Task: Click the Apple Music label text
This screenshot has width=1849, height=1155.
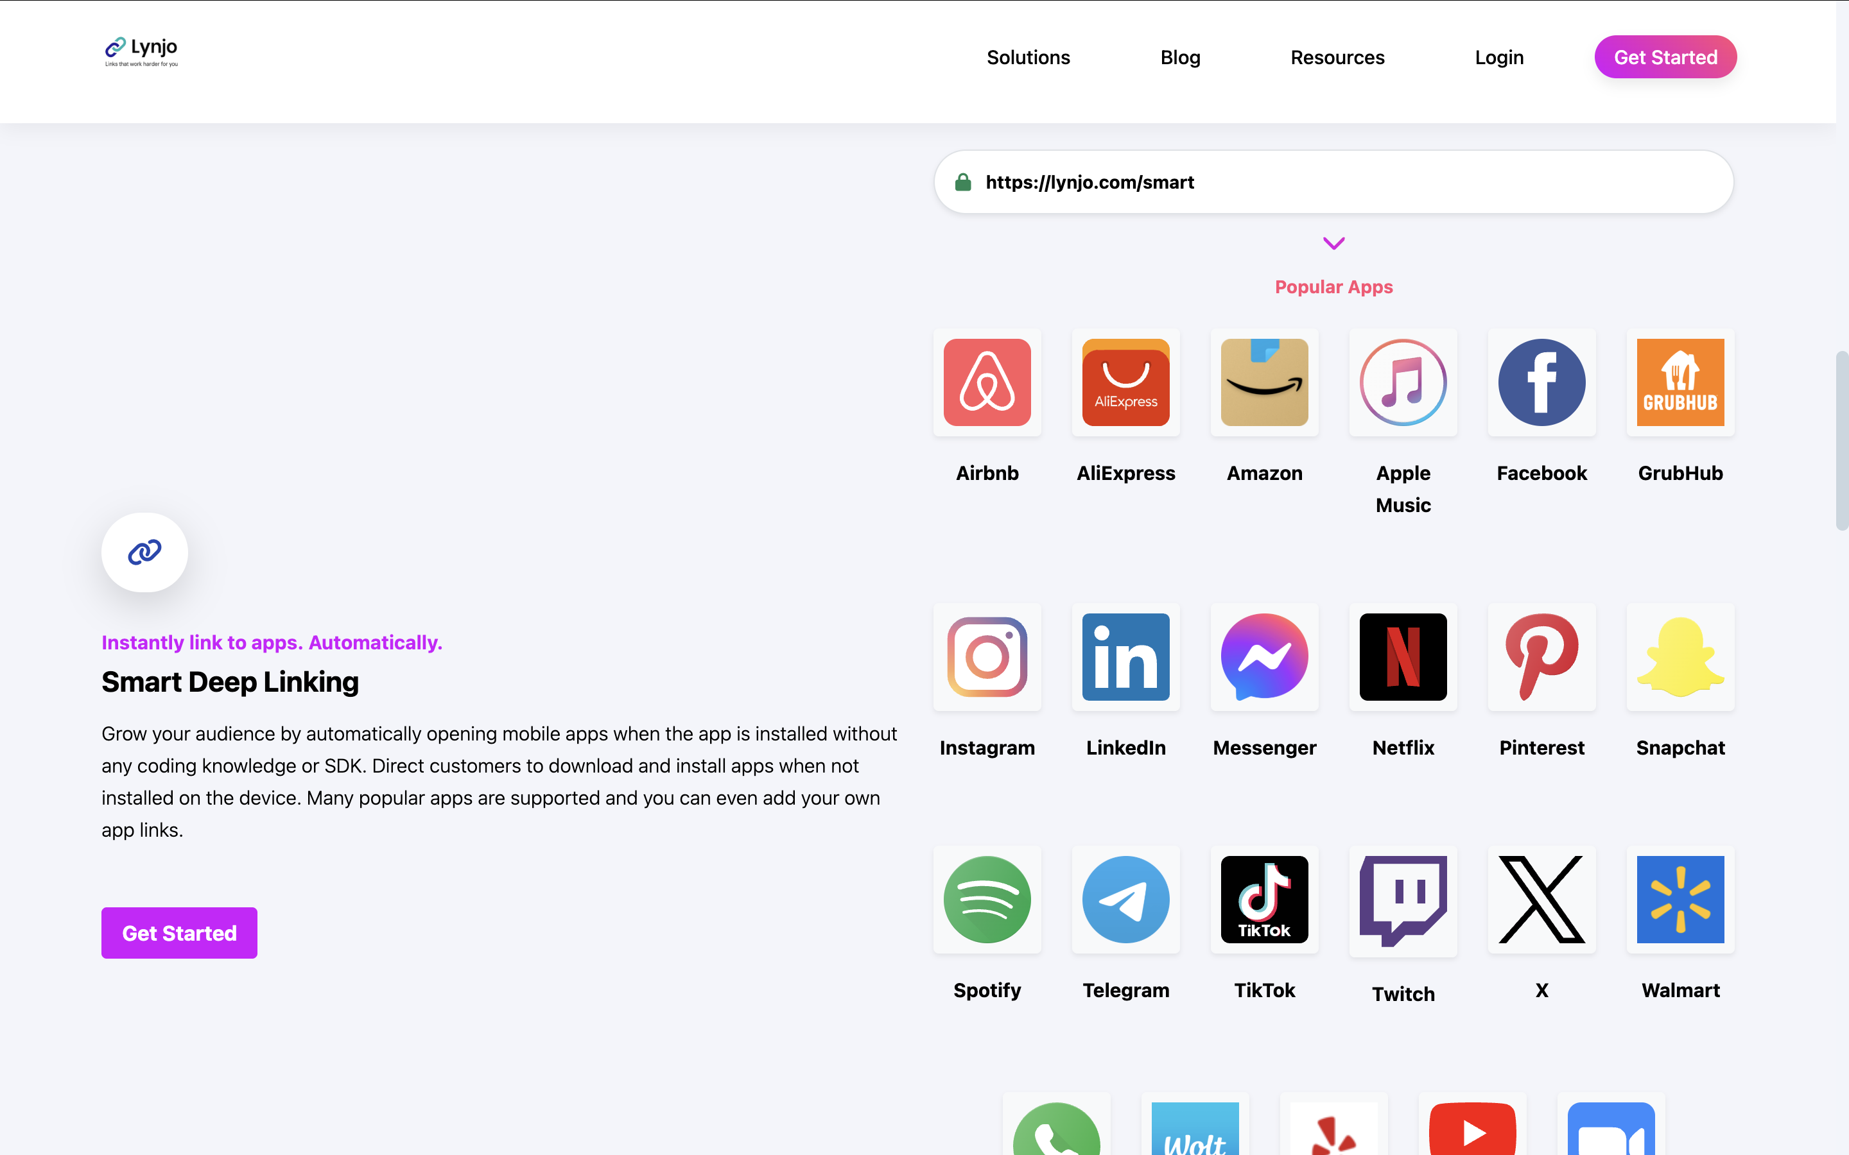Action: [x=1403, y=489]
